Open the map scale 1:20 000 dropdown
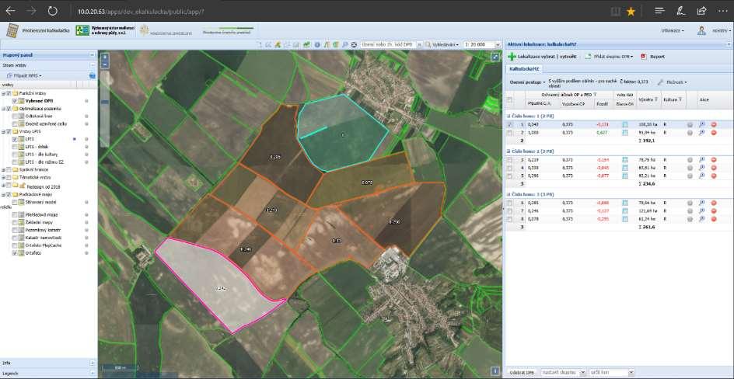 497,44
